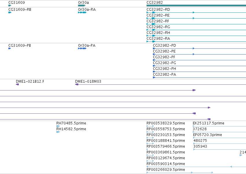Click the CG31609 gene arrow glyph

point(10,6)
